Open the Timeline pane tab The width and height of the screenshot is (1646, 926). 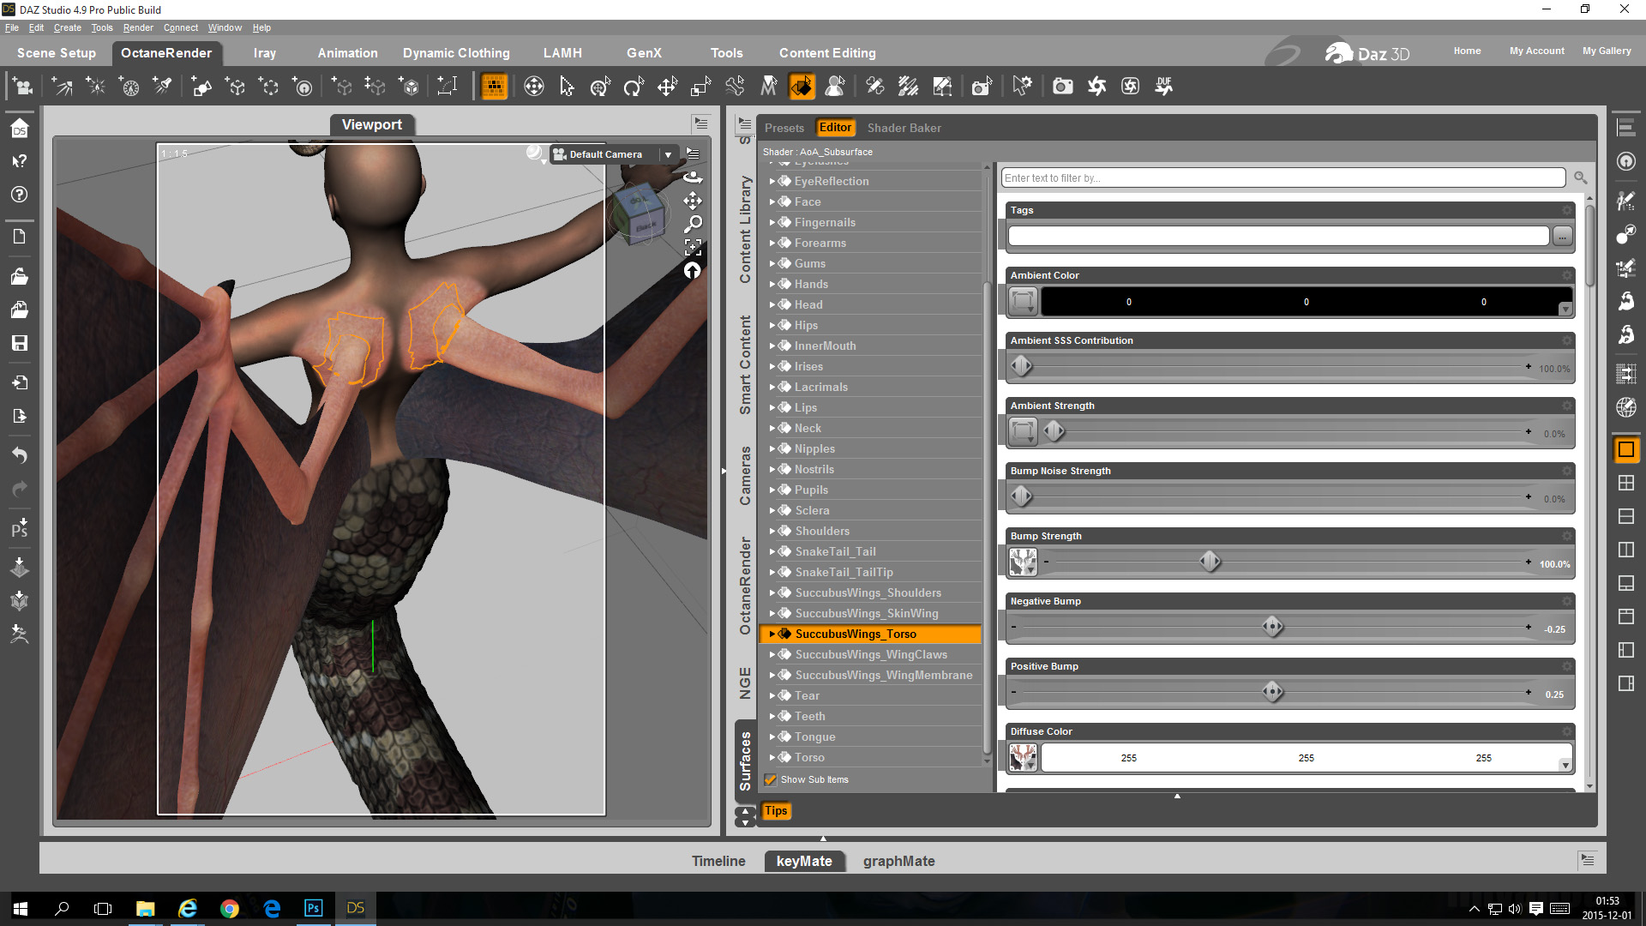[718, 861]
